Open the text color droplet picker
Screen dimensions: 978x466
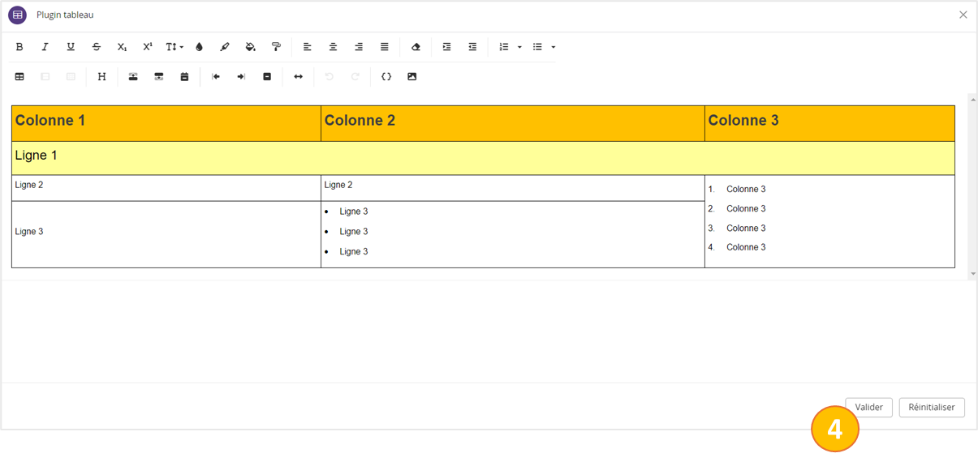(x=200, y=47)
